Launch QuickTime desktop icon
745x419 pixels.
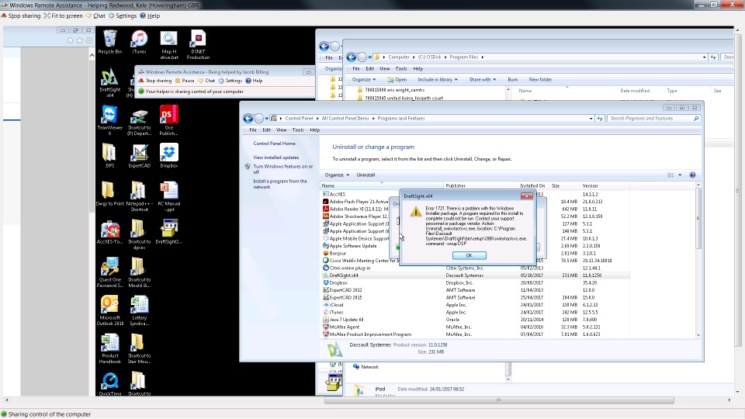point(109,383)
